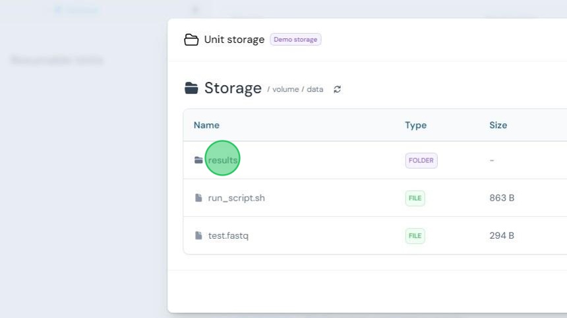Click the FOLDER type badge
This screenshot has height=318, width=567.
(x=421, y=160)
